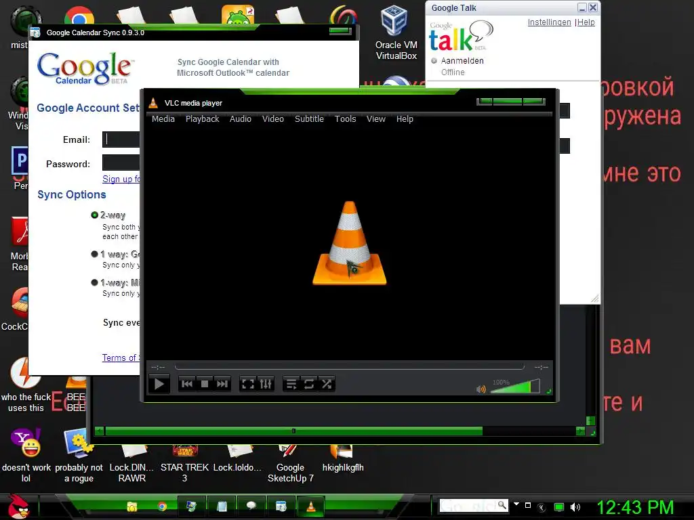Click the green monitor tray icon
This screenshot has height=520, width=694.
pos(559,507)
